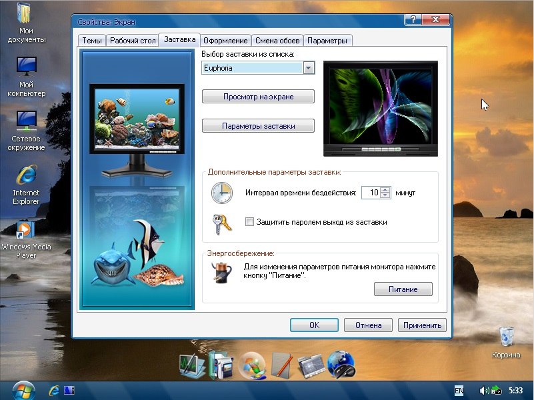
Task: Increase idle interval minutes with up arrow
Action: [386, 189]
